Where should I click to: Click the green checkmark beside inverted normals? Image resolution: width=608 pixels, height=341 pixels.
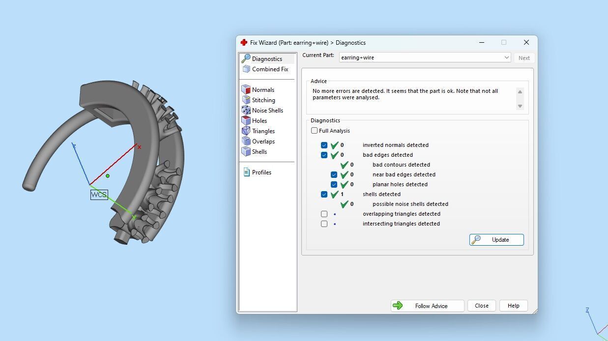(x=335, y=145)
